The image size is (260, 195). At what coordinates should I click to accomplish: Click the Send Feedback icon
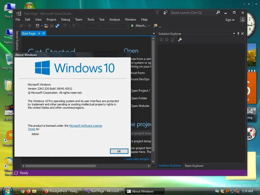point(165,12)
